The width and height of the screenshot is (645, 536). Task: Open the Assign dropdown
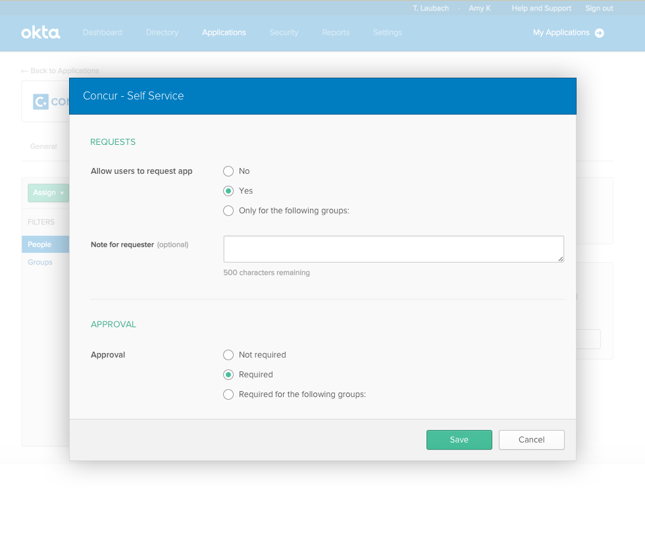[x=47, y=192]
